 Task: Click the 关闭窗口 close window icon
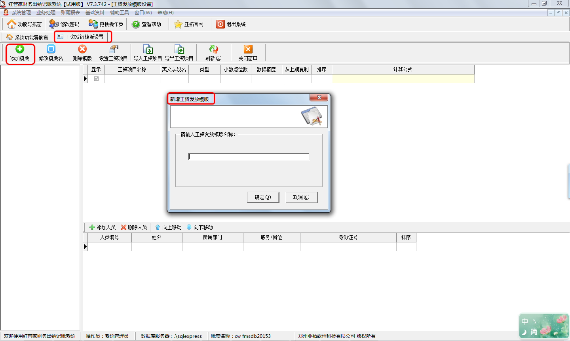[x=248, y=49]
